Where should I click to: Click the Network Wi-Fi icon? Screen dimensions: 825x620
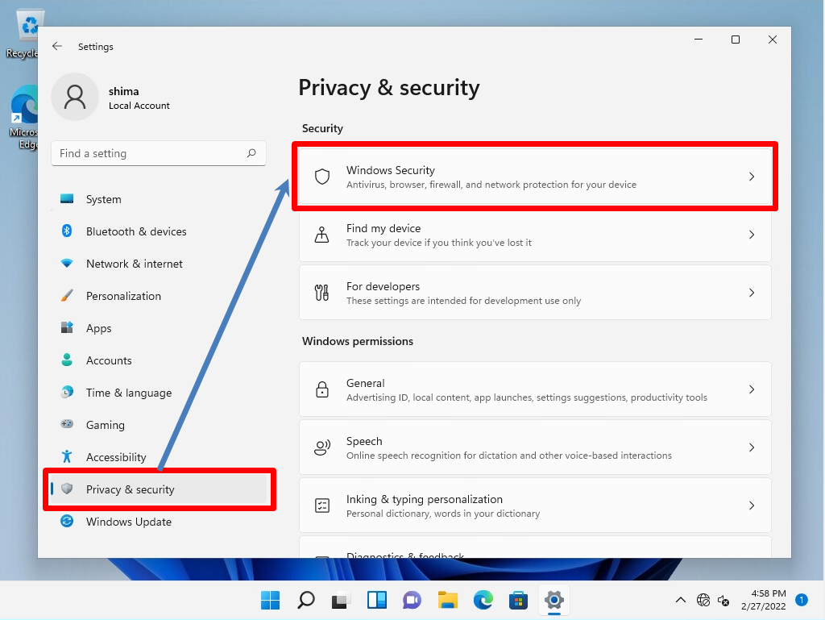(67, 263)
